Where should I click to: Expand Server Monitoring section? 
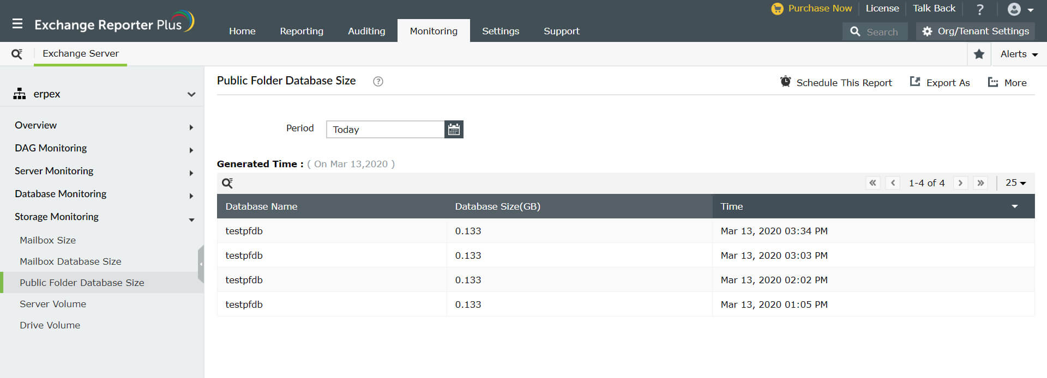point(191,173)
